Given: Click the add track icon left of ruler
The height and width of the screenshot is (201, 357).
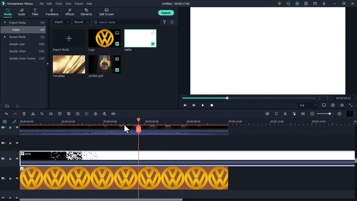Looking at the screenshot, I should [5, 122].
